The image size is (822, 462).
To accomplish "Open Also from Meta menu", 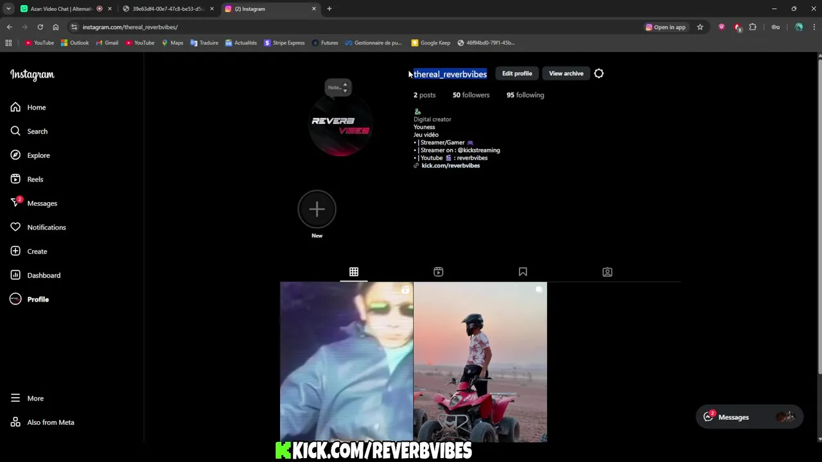I will (42, 422).
